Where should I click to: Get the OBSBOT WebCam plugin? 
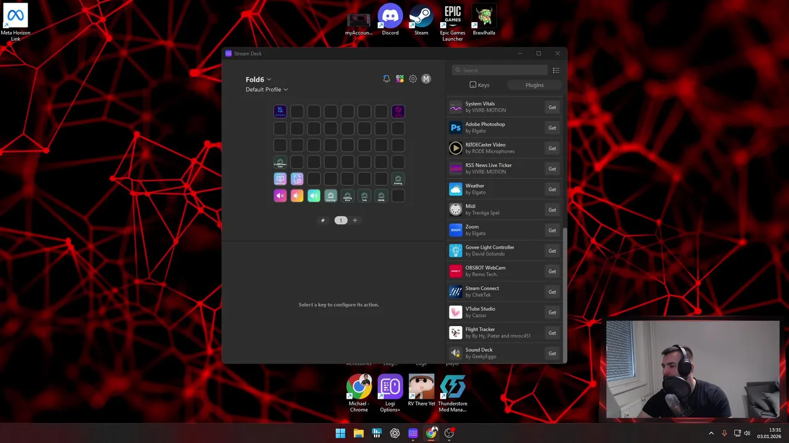coord(552,271)
